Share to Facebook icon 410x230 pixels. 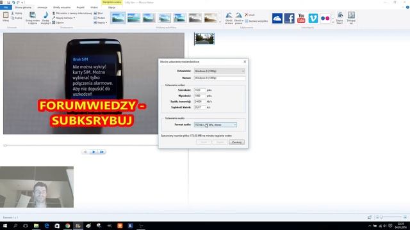coord(289,19)
